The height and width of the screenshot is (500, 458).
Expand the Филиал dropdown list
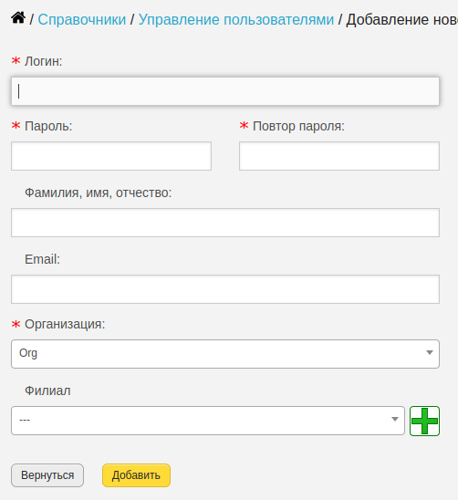(x=208, y=421)
